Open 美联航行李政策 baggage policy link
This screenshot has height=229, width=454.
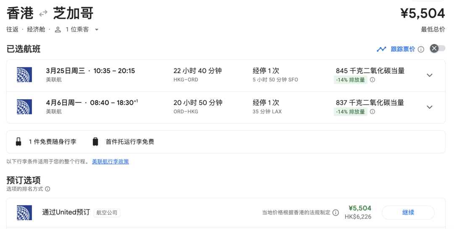coord(111,161)
